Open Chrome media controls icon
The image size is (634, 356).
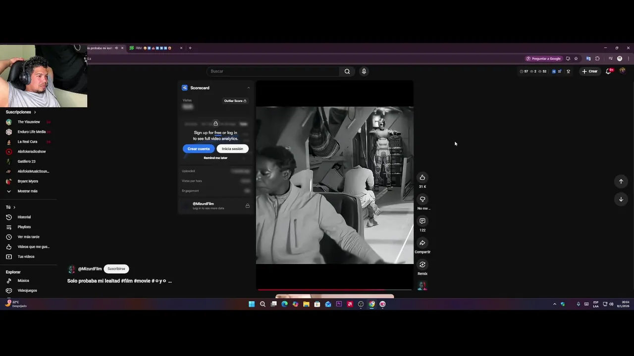coord(611,58)
